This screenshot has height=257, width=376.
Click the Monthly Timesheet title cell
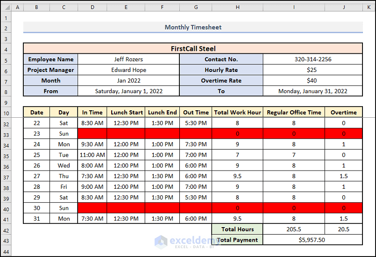[193, 27]
